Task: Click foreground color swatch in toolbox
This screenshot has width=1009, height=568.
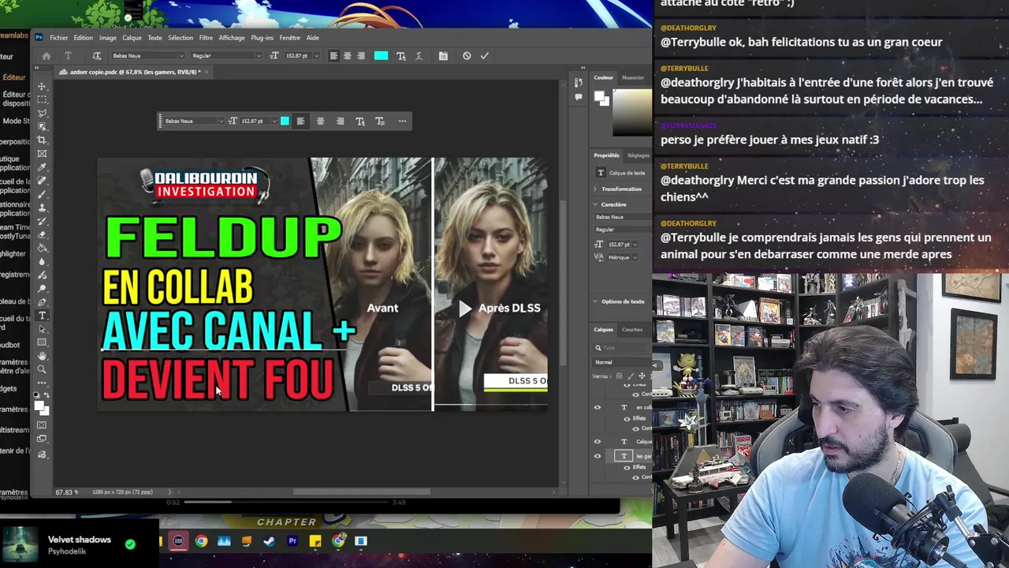Action: click(x=39, y=405)
